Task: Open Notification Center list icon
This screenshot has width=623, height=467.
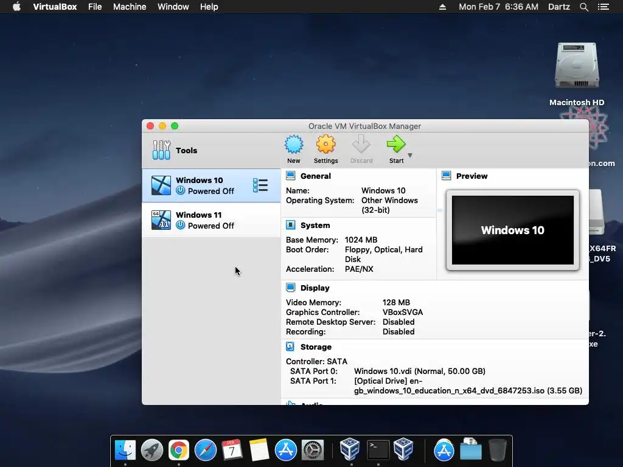Action: [x=603, y=7]
